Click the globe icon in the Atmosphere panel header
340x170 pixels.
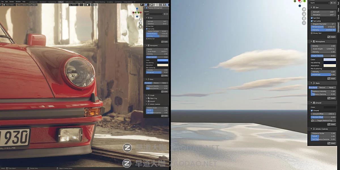click(148, 45)
